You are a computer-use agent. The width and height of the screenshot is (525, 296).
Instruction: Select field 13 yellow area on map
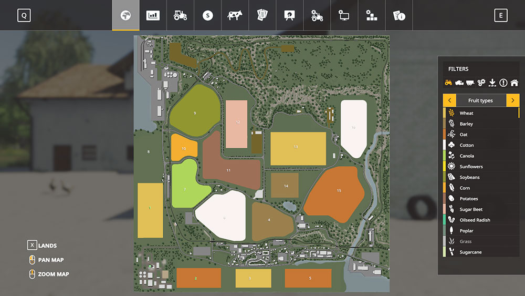[298, 148]
